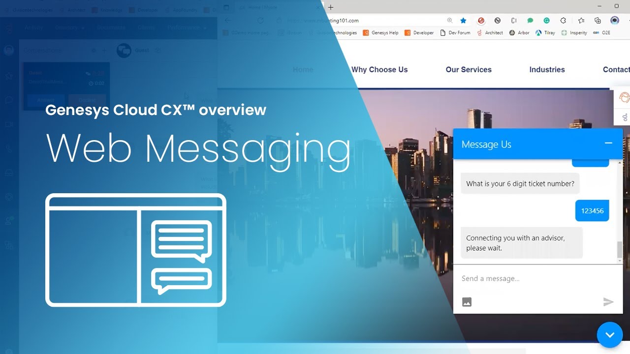630x354 pixels.
Task: Click the orange headset agent side icon
Action: tap(624, 97)
